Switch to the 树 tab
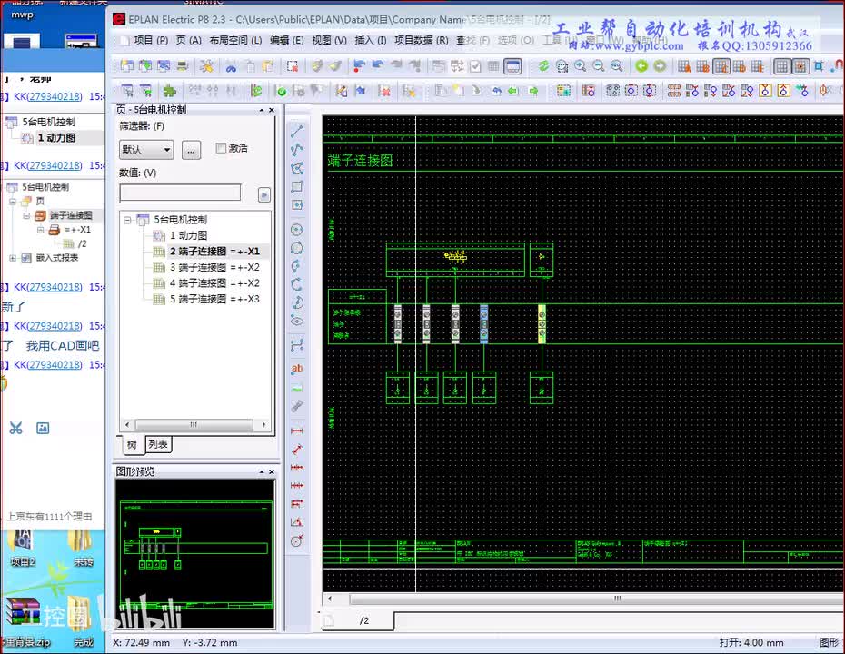The image size is (845, 654). (x=132, y=444)
